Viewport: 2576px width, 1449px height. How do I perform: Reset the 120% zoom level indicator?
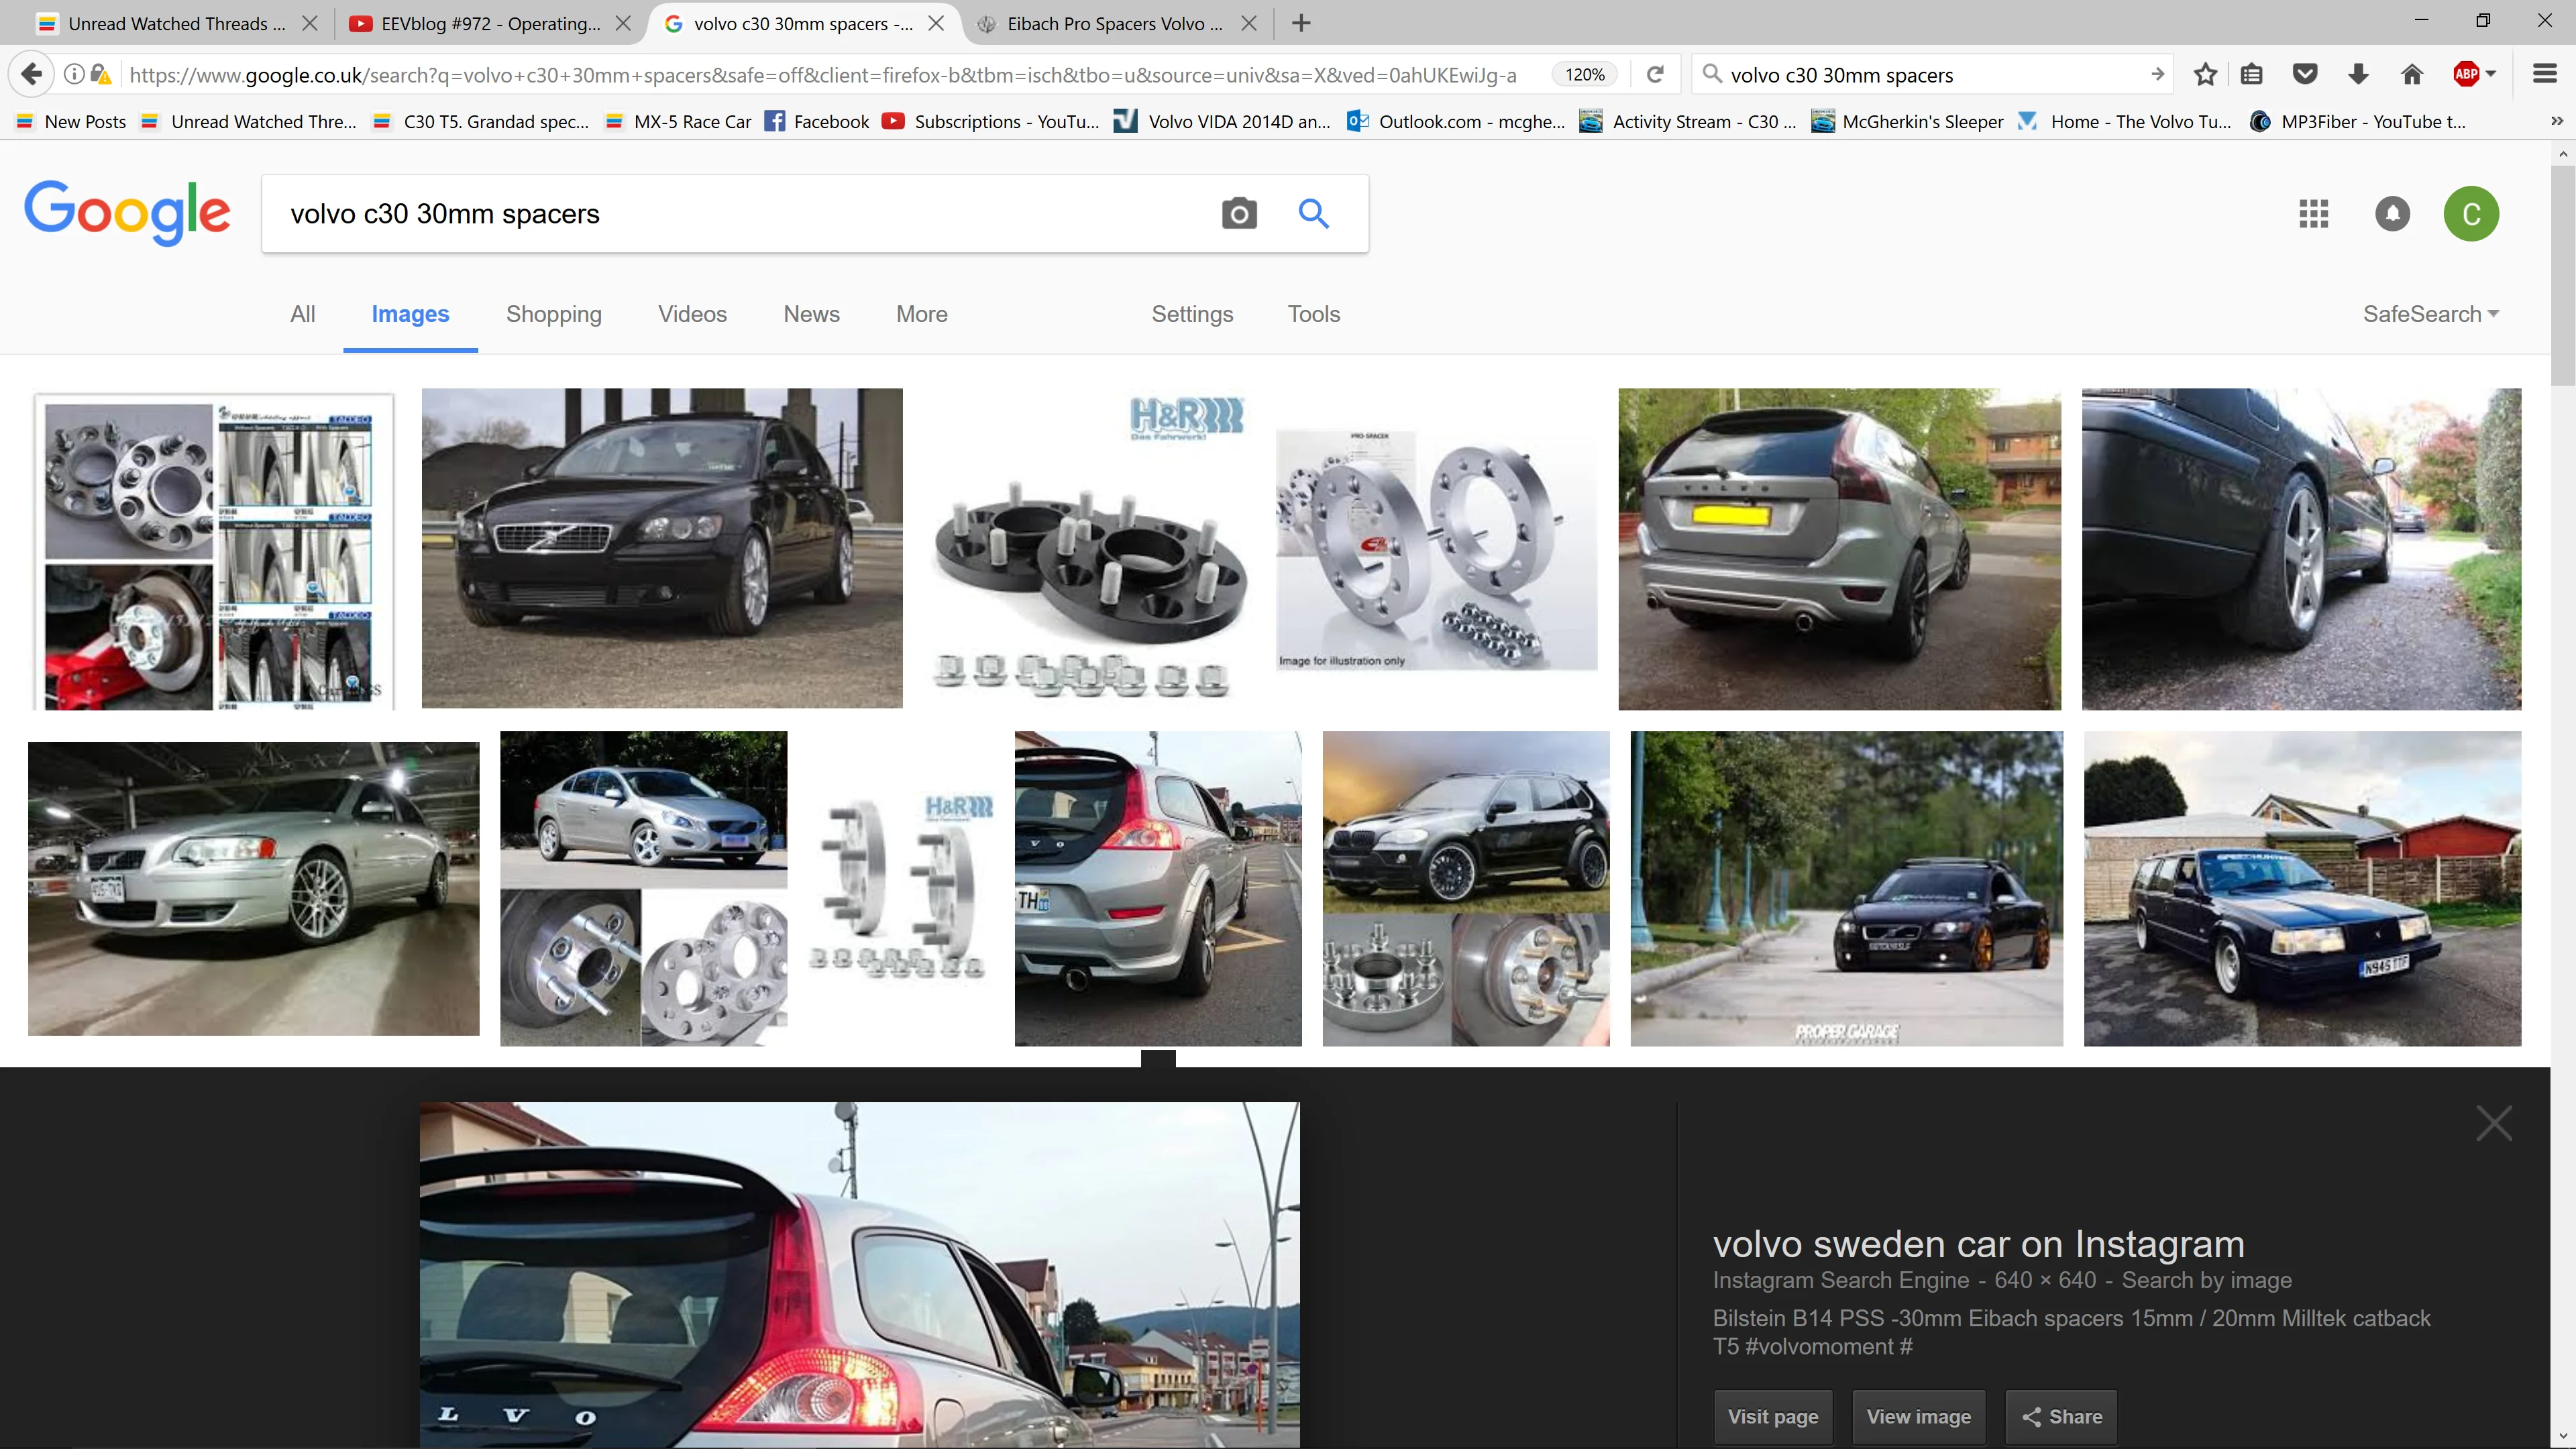tap(1585, 74)
